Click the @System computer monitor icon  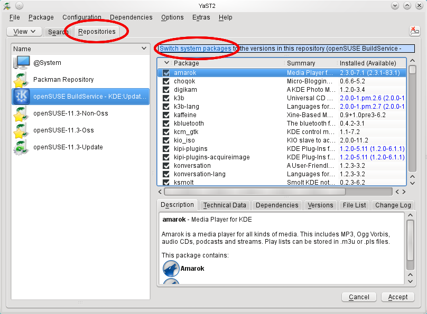pyautogui.click(x=22, y=63)
